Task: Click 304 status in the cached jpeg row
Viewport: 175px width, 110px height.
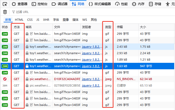Action: point(5,85)
